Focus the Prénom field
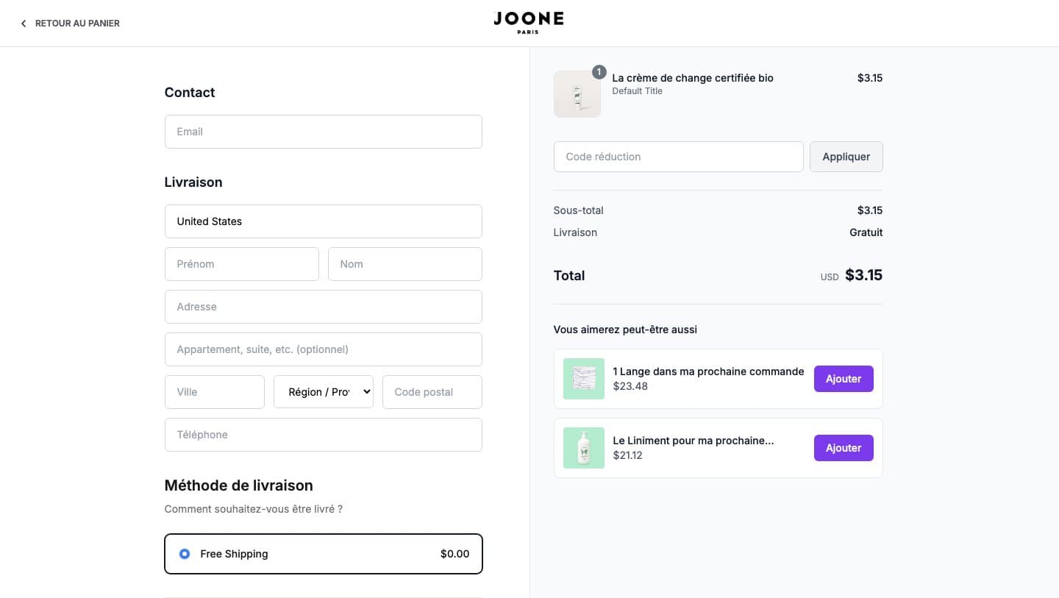 [x=242, y=264]
